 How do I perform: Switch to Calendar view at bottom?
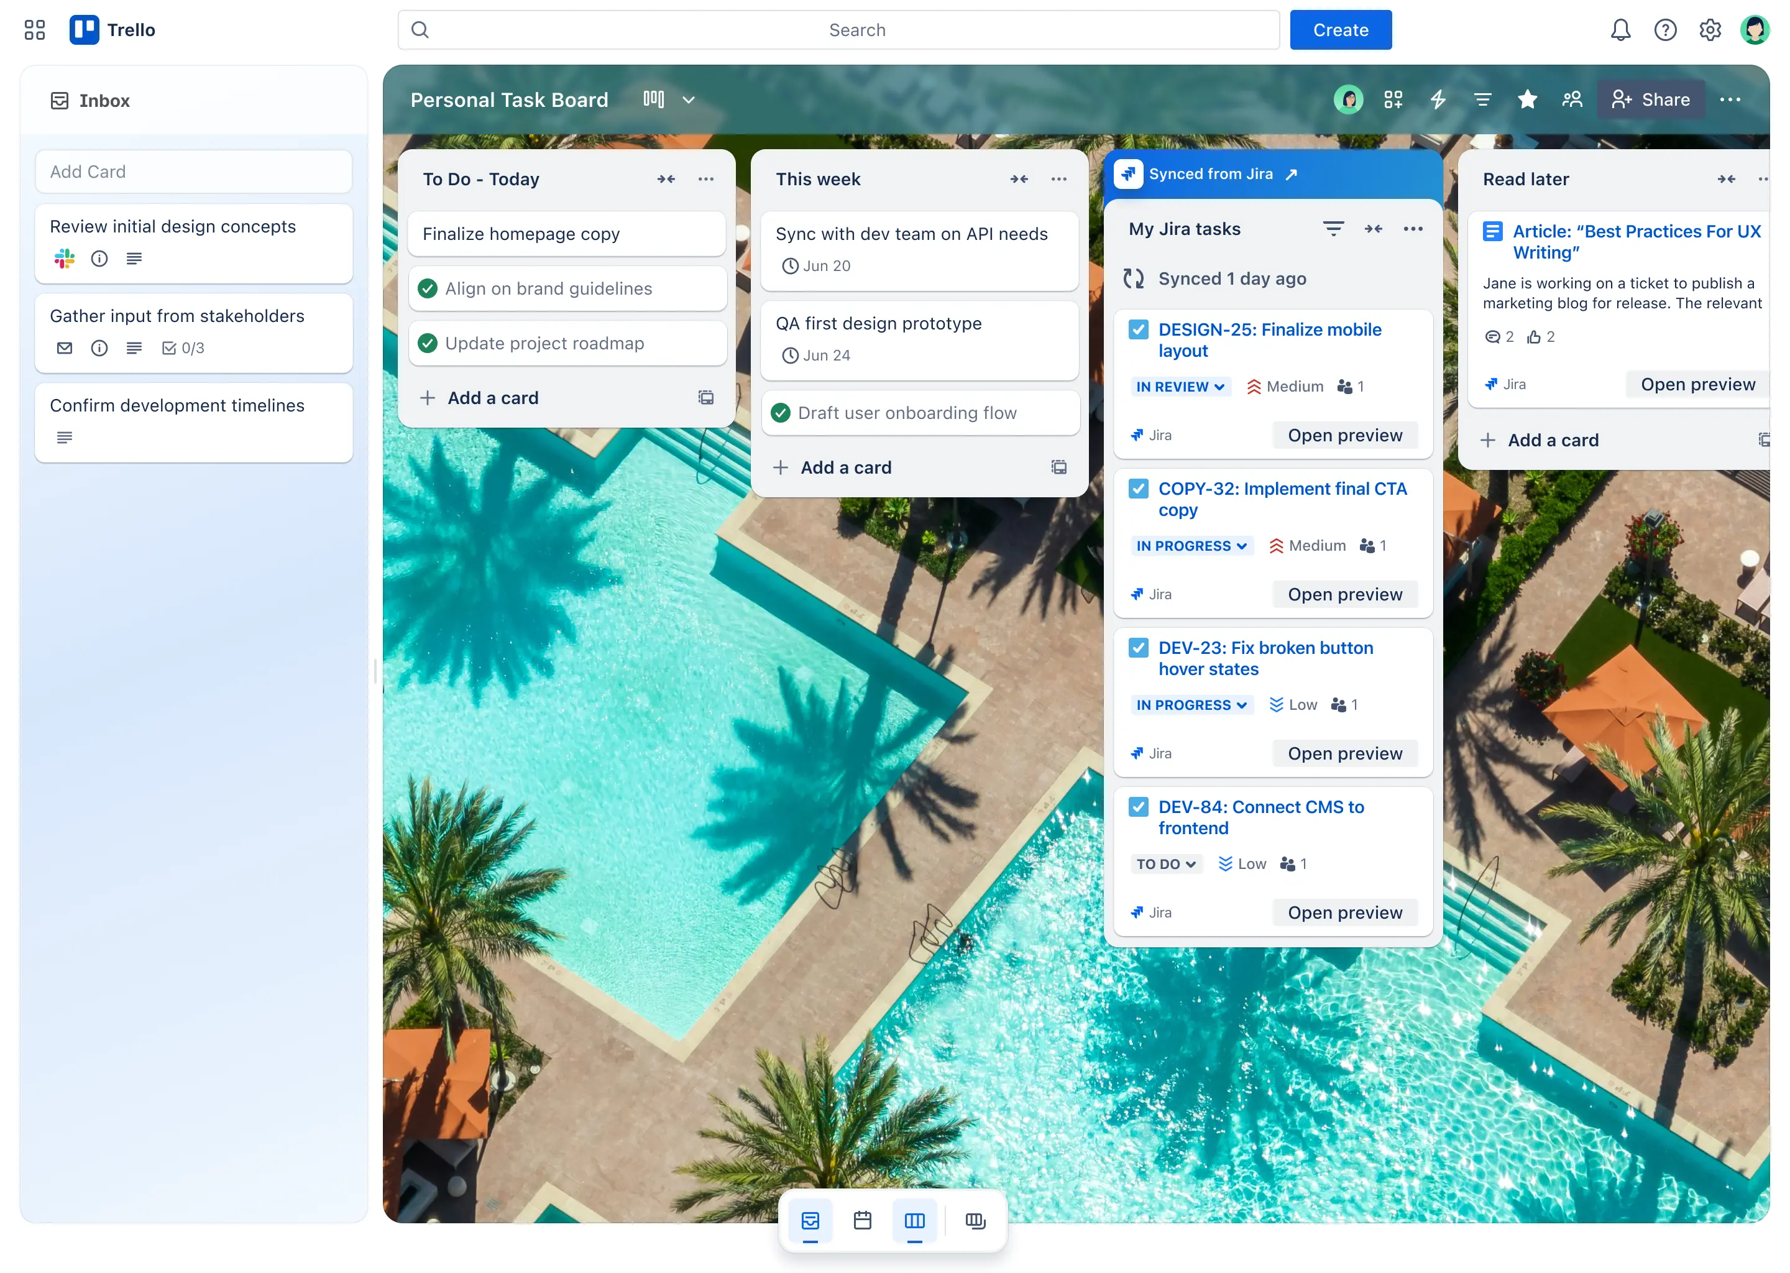pyautogui.click(x=862, y=1221)
